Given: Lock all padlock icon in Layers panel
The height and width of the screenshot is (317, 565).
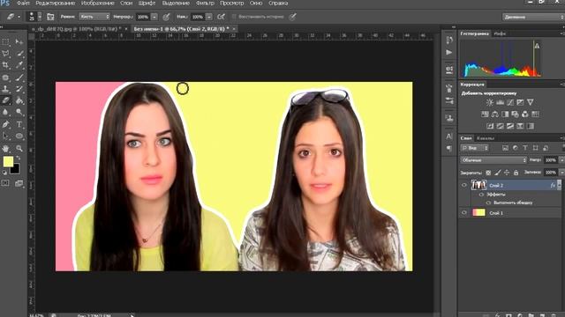Looking at the screenshot, I should (516, 173).
